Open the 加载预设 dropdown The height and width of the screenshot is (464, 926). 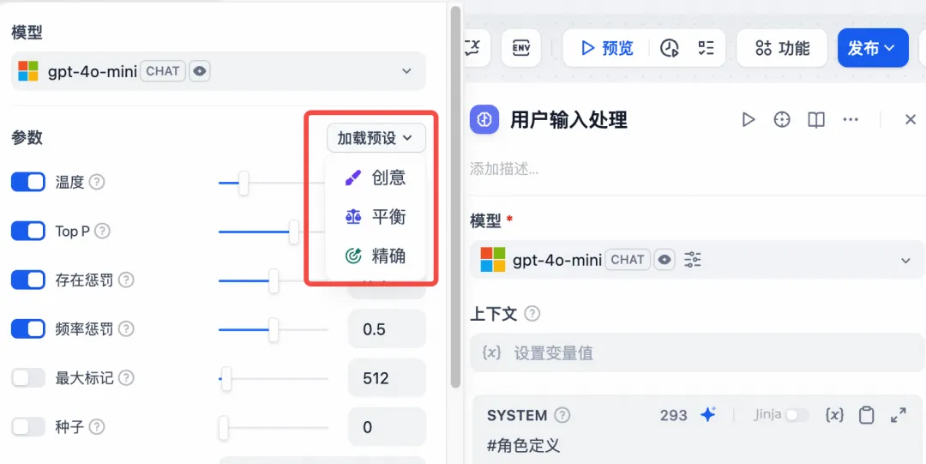[376, 138]
